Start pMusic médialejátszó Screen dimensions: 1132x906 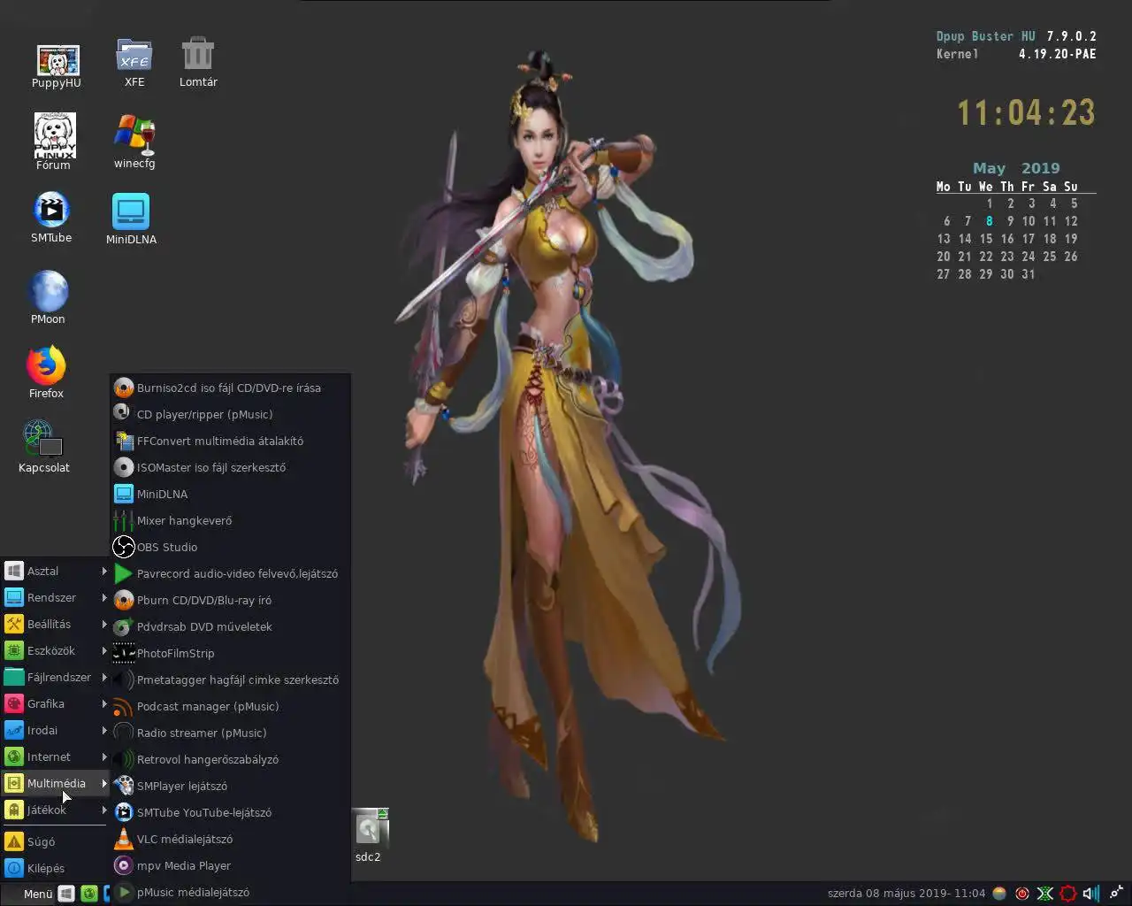pos(230,892)
